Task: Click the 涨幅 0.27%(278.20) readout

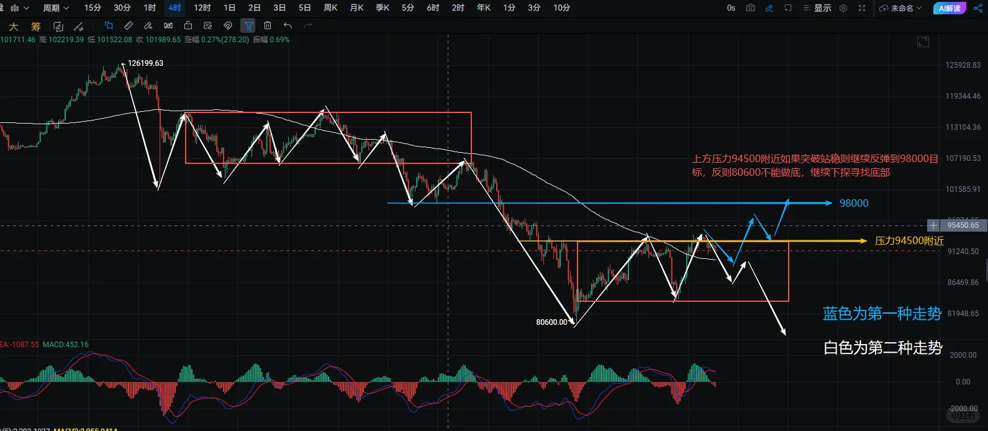Action: pos(217,40)
